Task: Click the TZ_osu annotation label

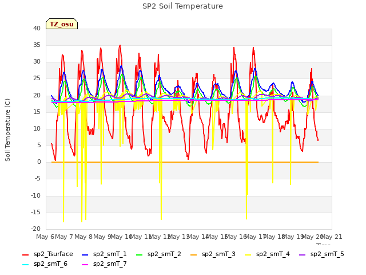Action: [x=62, y=24]
